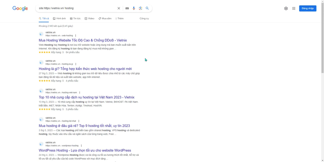Open the Tin tức news tab
This screenshot has width=324, height=162.
pos(76,18)
